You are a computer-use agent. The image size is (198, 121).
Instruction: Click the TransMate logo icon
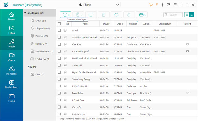pos(6,5)
